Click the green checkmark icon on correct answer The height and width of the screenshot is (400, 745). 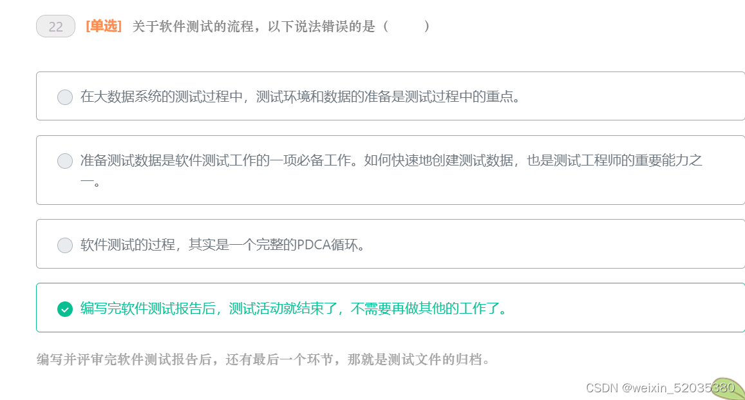point(64,308)
